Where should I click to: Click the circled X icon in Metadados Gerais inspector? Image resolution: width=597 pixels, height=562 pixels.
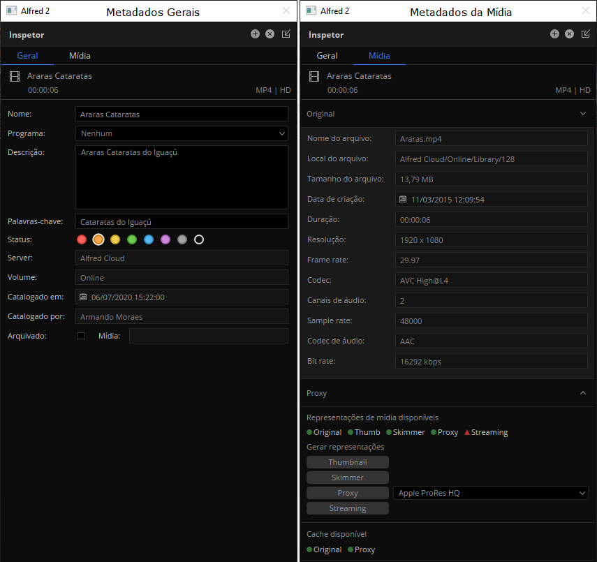pyautogui.click(x=270, y=34)
